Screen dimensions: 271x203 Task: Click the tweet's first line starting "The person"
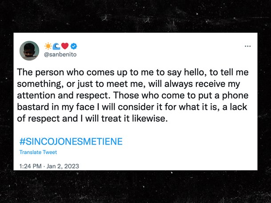point(133,72)
